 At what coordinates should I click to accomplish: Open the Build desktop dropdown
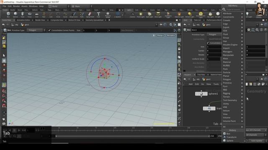pyautogui.click(x=59, y=6)
